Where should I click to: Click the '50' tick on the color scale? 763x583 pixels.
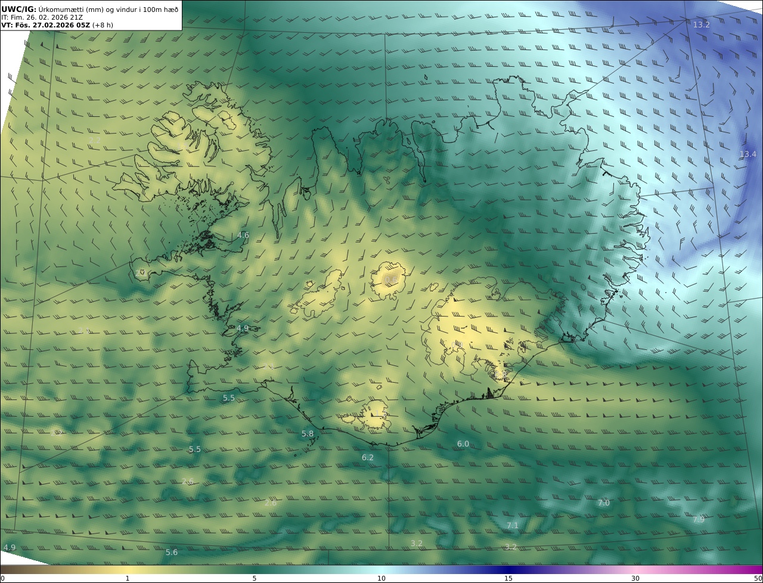tap(758, 578)
